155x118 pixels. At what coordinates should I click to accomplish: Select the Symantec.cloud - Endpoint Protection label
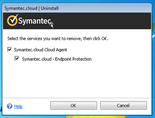57,59
